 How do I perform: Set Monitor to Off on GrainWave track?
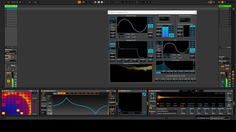pos(13,57)
